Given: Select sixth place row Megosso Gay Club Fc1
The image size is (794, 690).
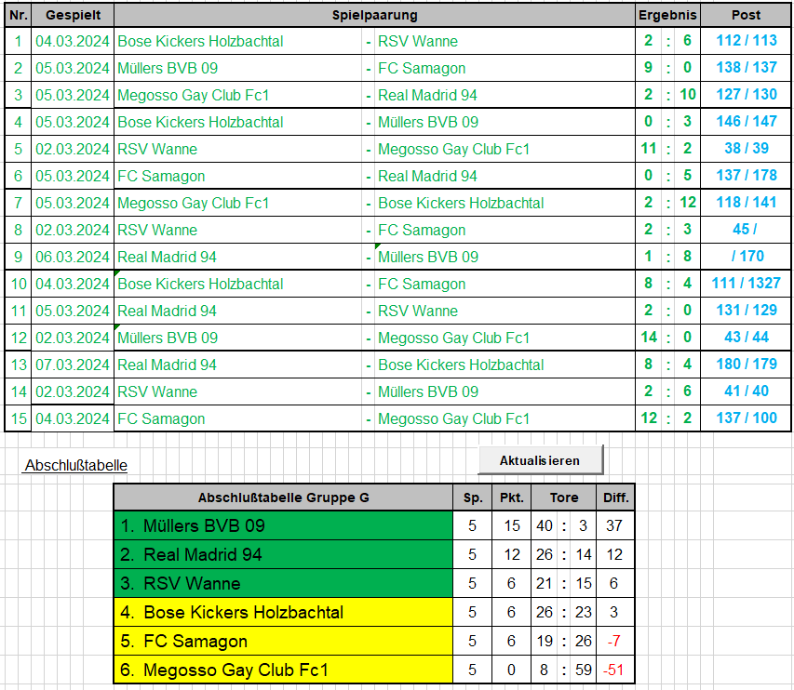Looking at the screenshot, I should (x=284, y=670).
